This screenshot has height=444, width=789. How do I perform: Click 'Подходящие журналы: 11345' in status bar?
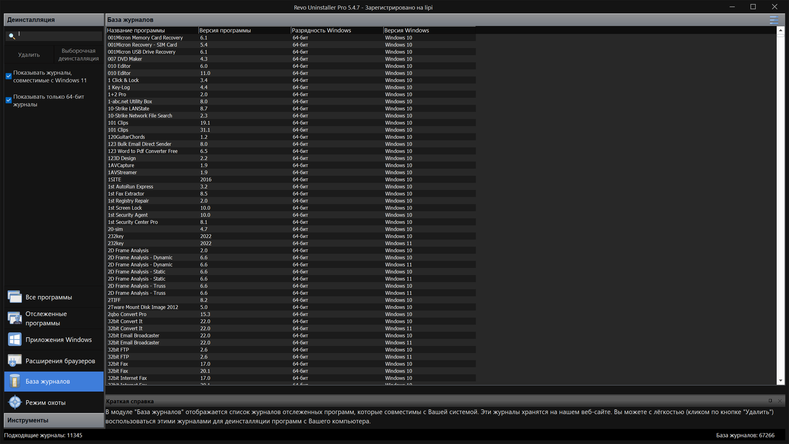coord(43,435)
